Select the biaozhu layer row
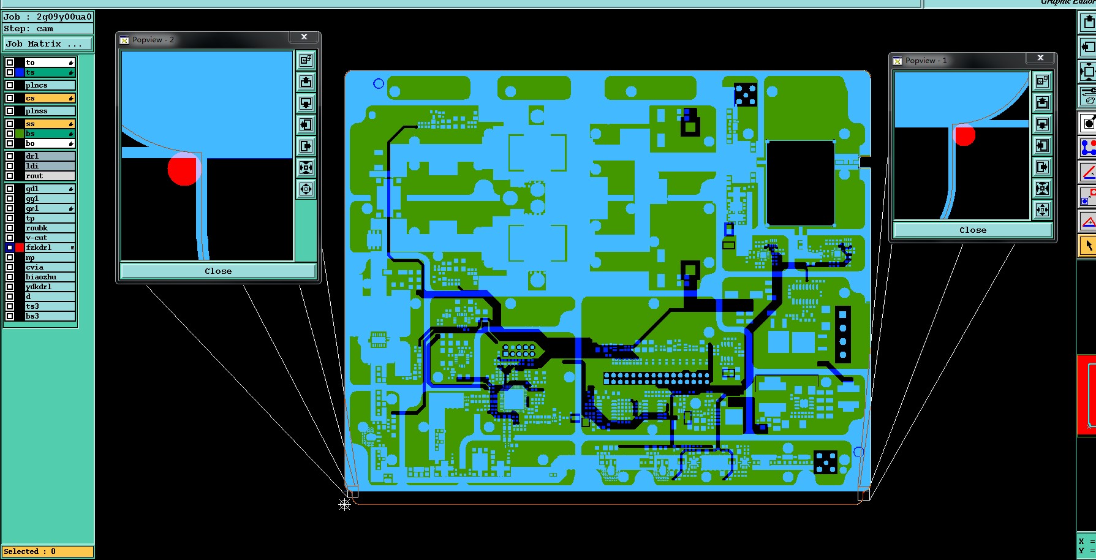 coord(50,277)
